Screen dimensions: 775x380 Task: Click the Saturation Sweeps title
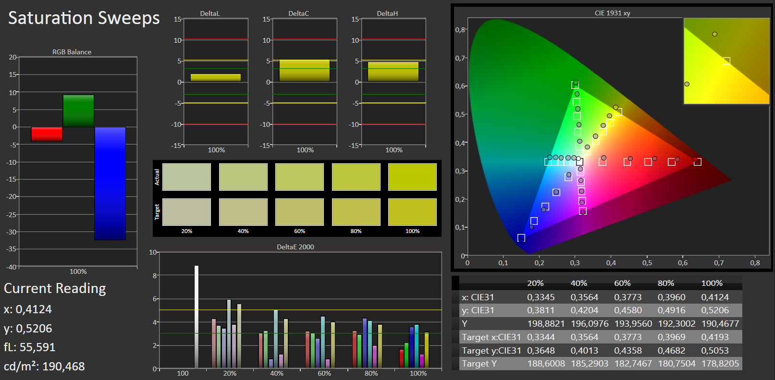(84, 18)
